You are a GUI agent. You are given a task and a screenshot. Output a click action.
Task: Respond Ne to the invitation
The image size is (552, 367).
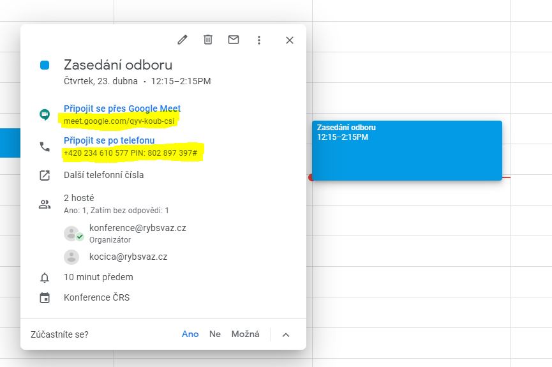click(x=215, y=334)
